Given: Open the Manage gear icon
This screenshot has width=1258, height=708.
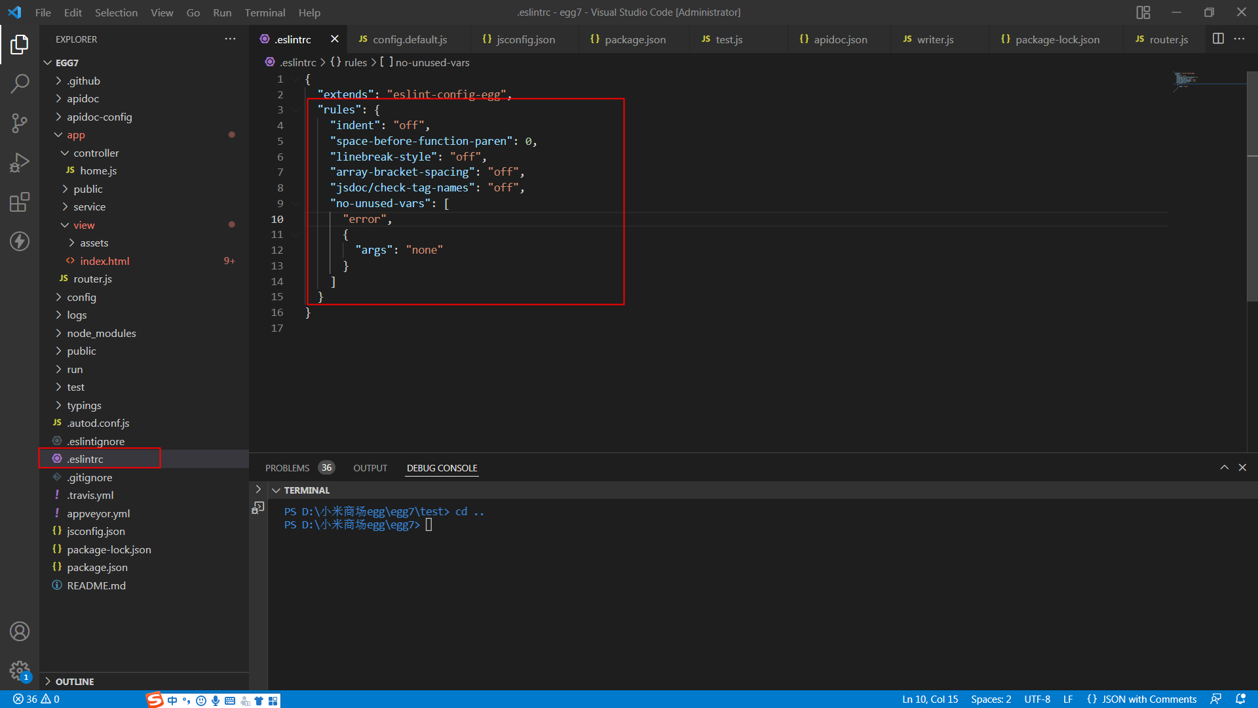Looking at the screenshot, I should pyautogui.click(x=20, y=671).
